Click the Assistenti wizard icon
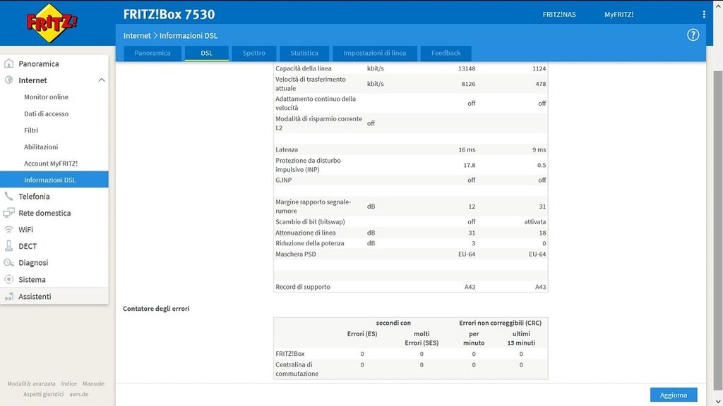 (8, 297)
